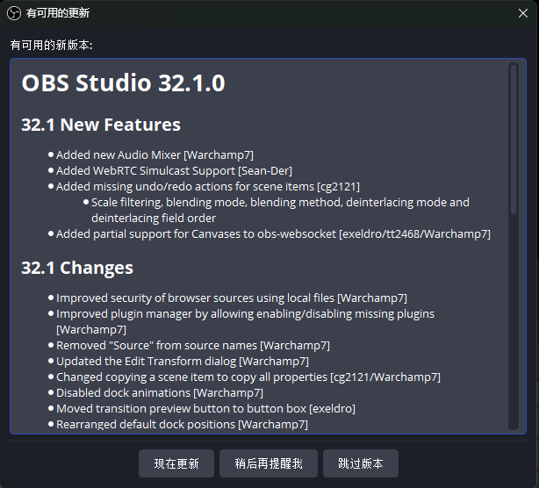Screen dimensions: 539x488
Task: Choose 稍后再提醒我 to be reminded later
Action: point(269,463)
